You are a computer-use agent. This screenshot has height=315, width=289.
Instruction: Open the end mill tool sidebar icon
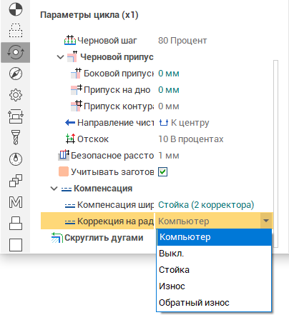(16, 137)
